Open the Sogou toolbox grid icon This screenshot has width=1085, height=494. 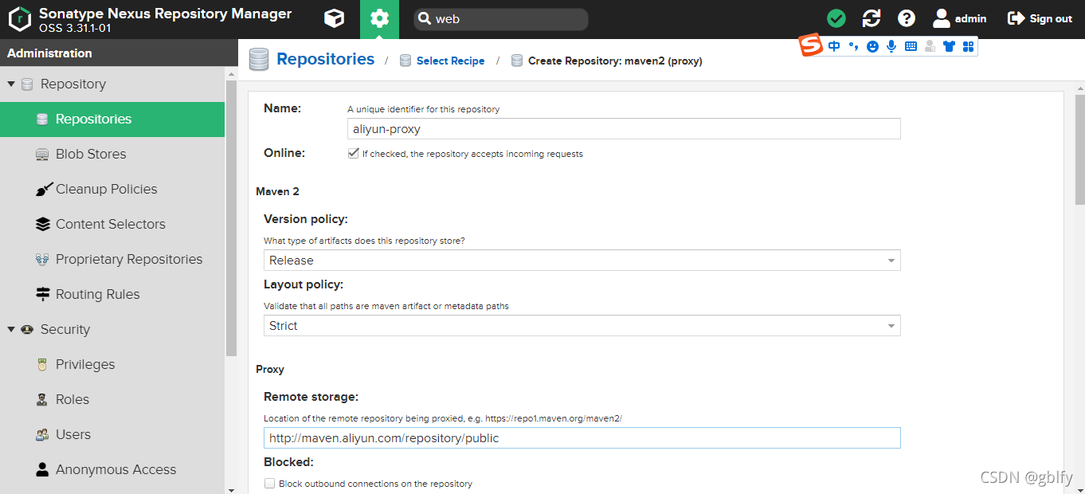click(968, 46)
